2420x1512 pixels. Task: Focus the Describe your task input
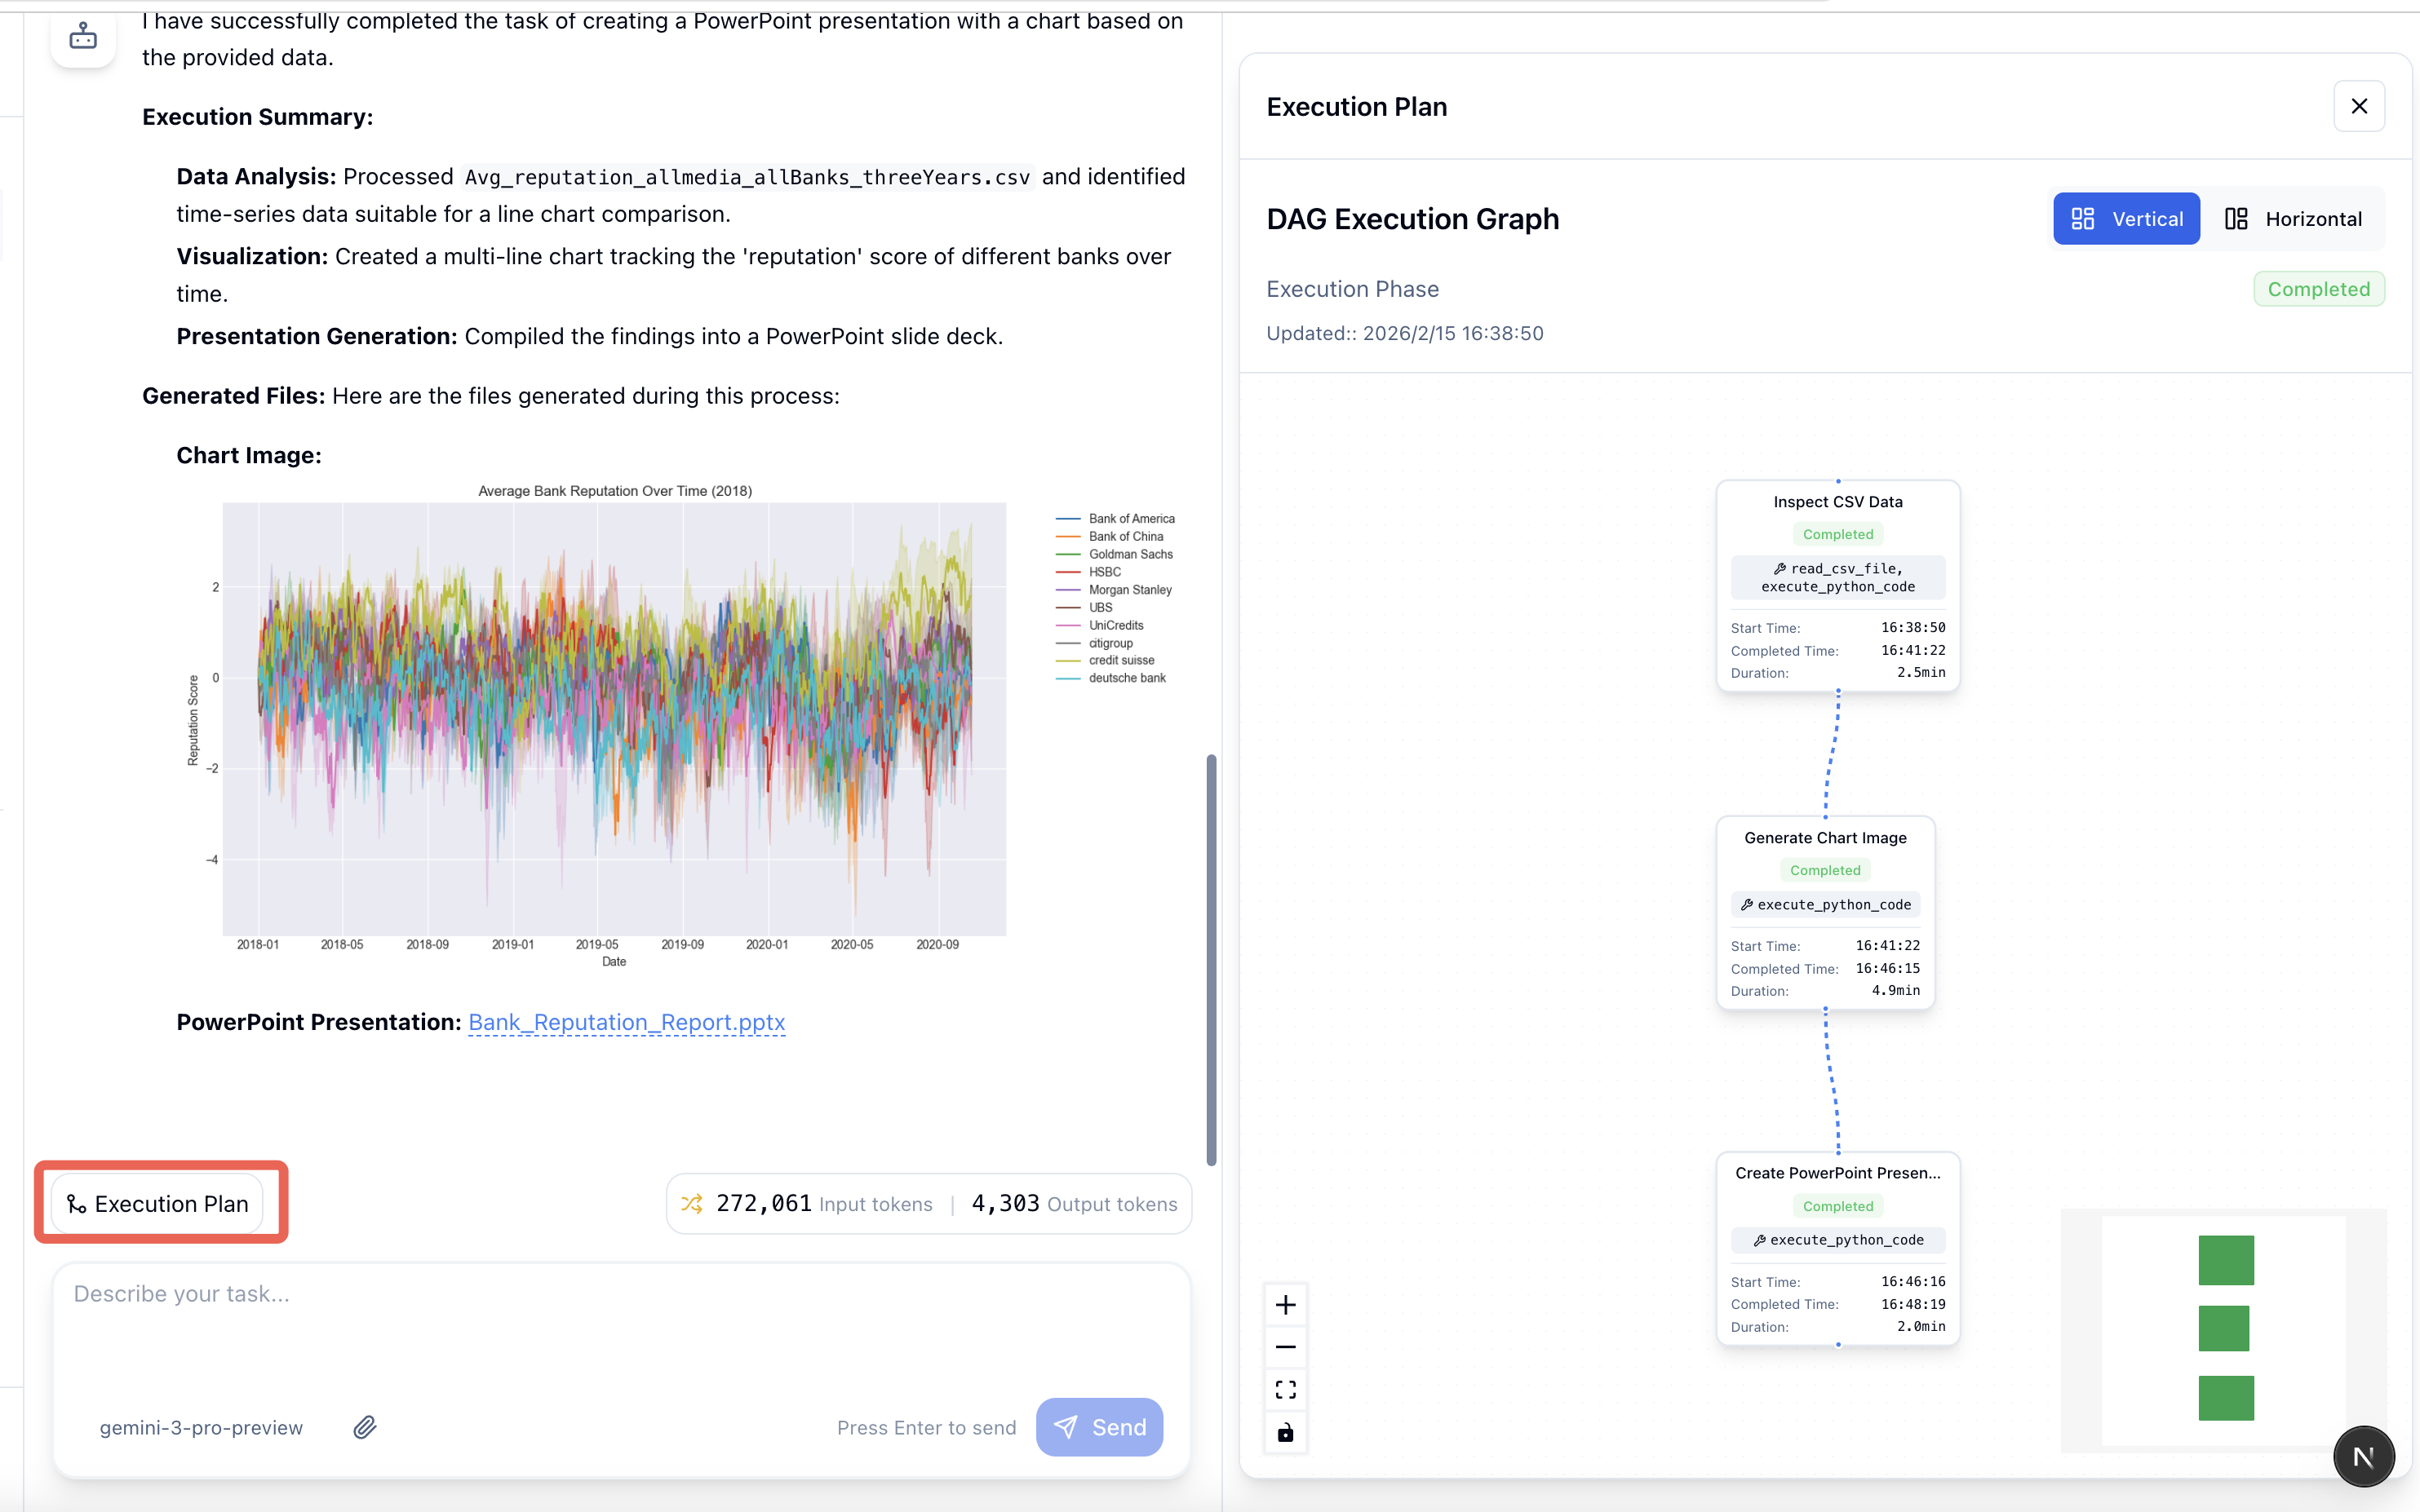coord(620,1320)
